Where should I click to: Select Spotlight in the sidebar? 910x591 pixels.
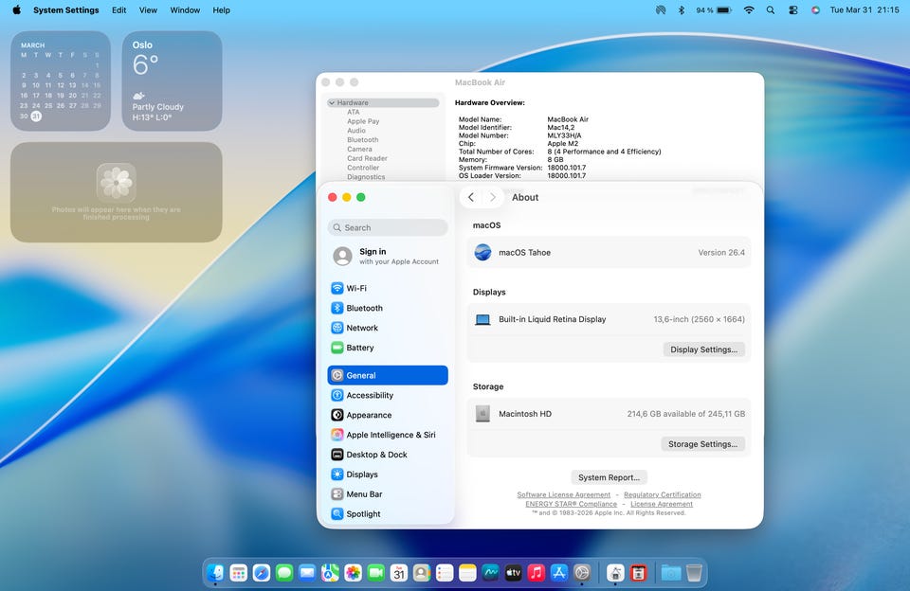coord(362,514)
